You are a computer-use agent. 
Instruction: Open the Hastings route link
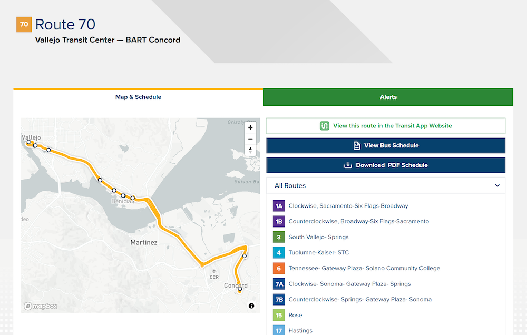(x=300, y=331)
